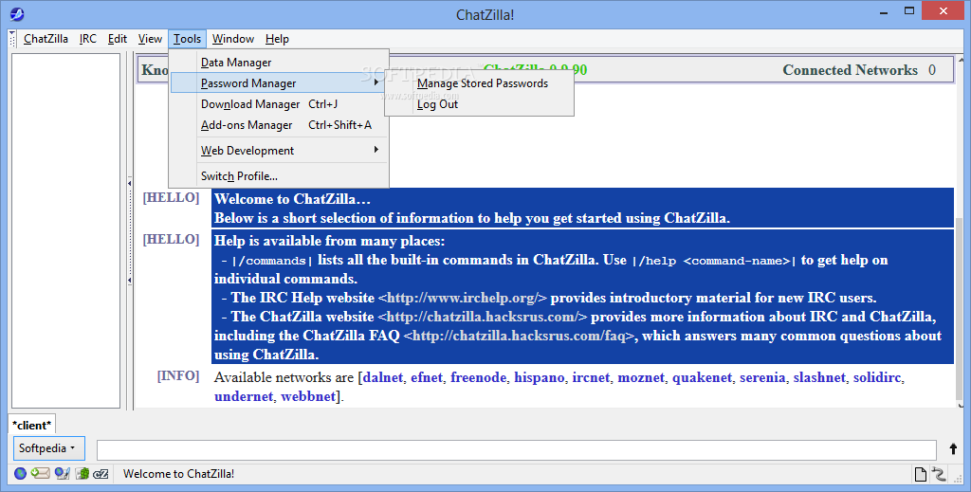Open the Mail envelope icon in status bar
Screen dimensions: 971x492
coord(40,473)
